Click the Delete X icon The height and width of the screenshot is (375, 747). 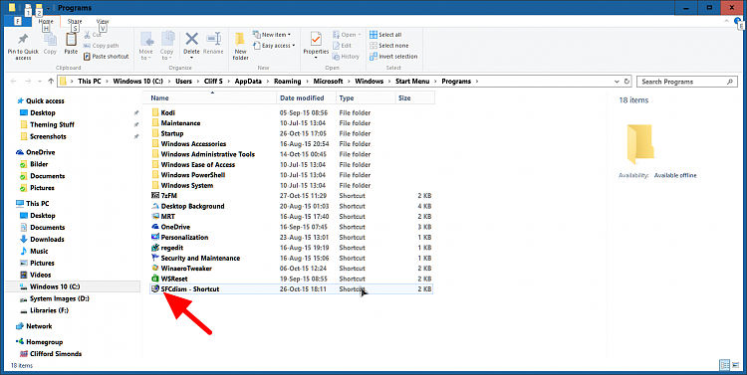[x=191, y=39]
